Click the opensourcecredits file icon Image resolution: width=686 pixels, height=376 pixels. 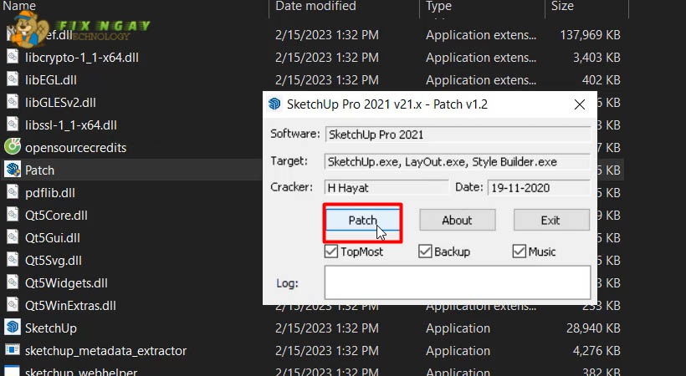click(x=13, y=147)
